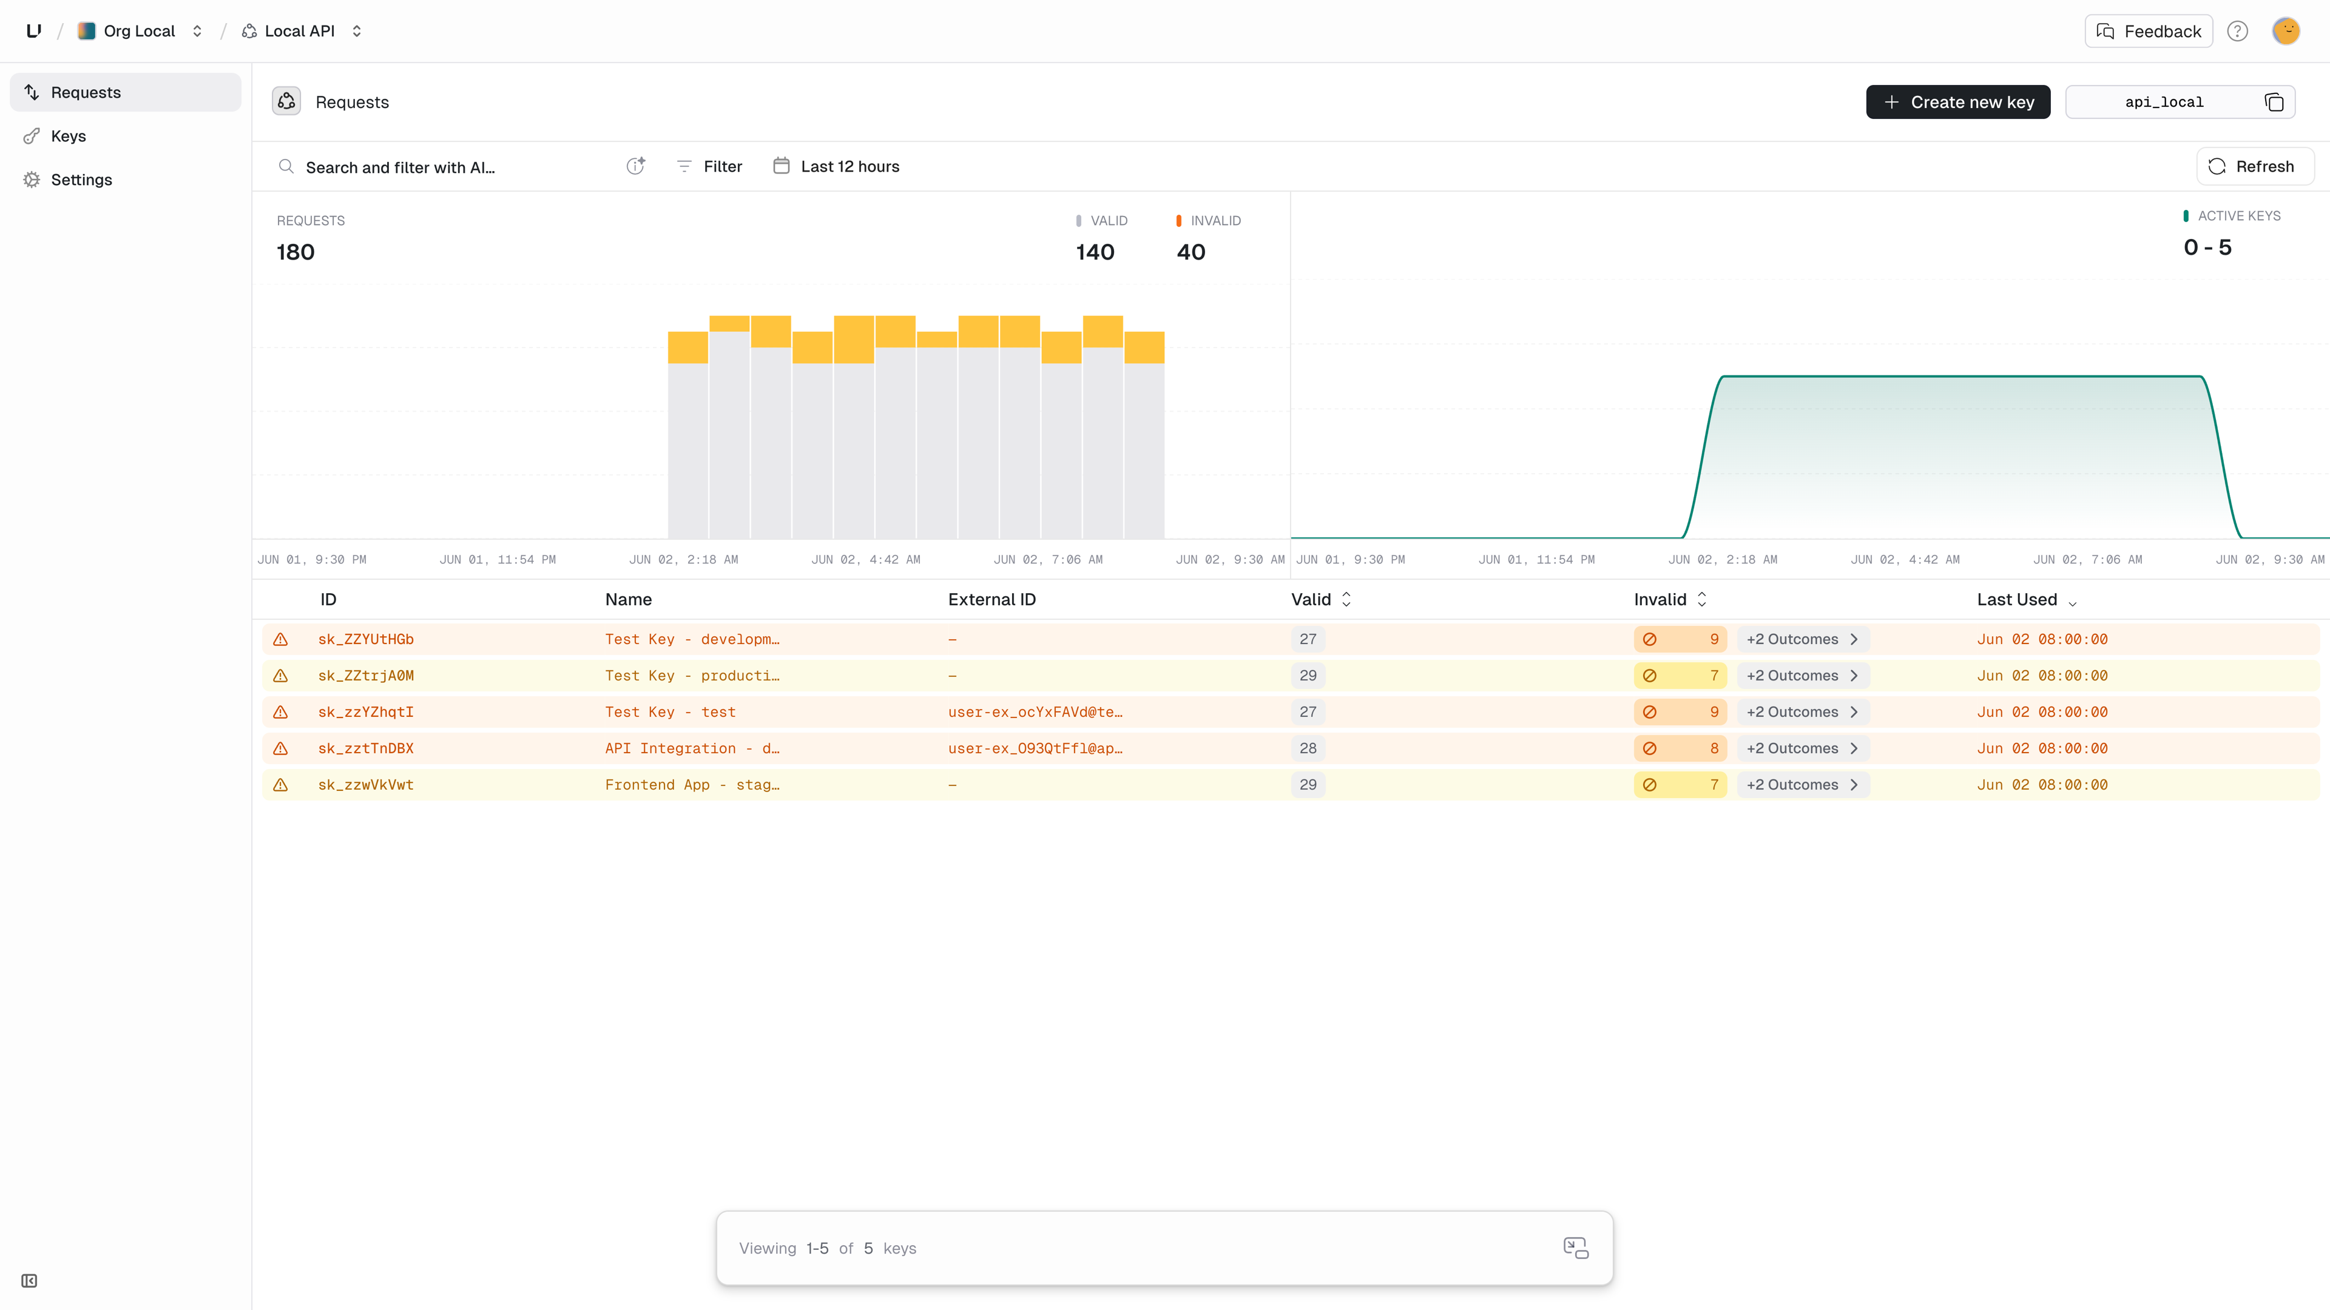Expand +2 Outcomes for sk_ZZYUtHGb
The width and height of the screenshot is (2330, 1310).
click(1803, 639)
